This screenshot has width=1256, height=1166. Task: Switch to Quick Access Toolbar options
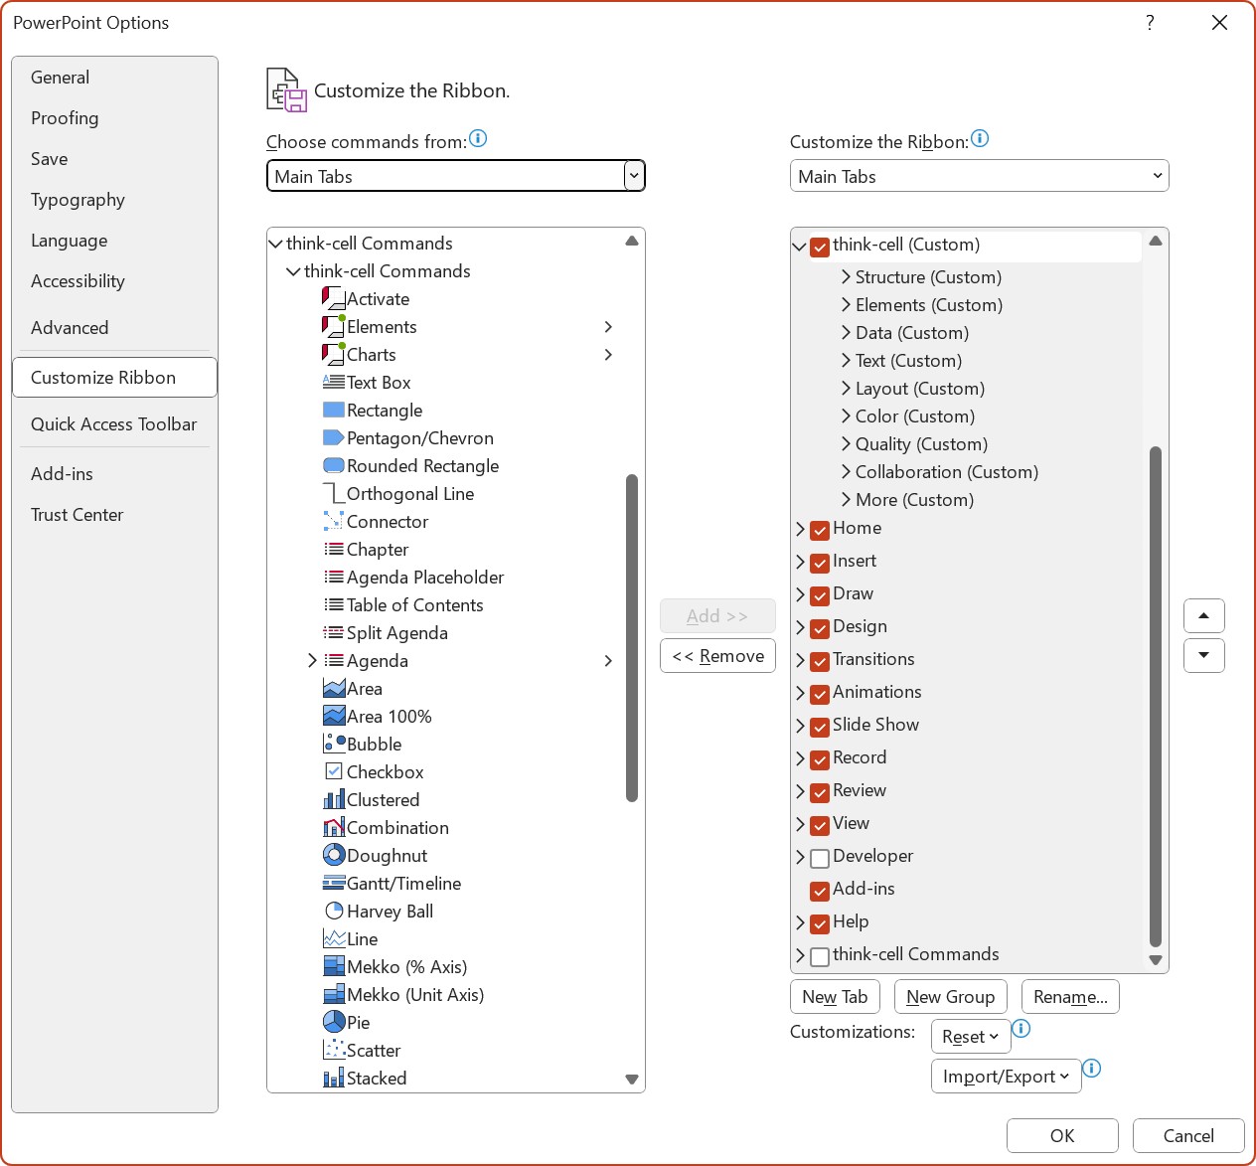pyautogui.click(x=114, y=423)
